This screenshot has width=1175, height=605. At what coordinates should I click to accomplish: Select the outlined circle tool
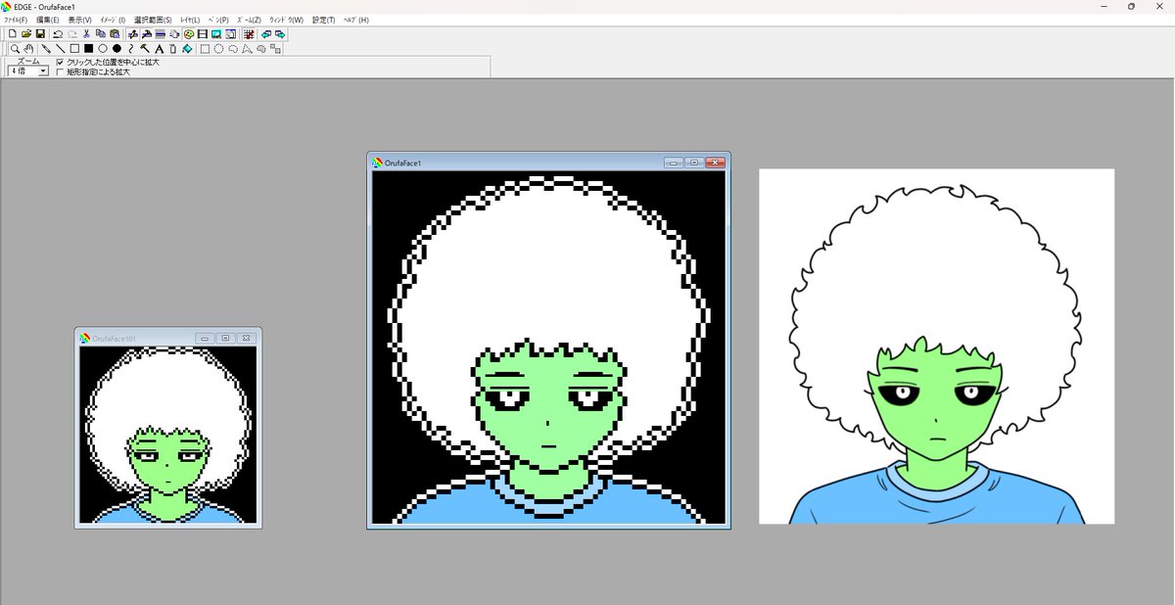coord(103,49)
